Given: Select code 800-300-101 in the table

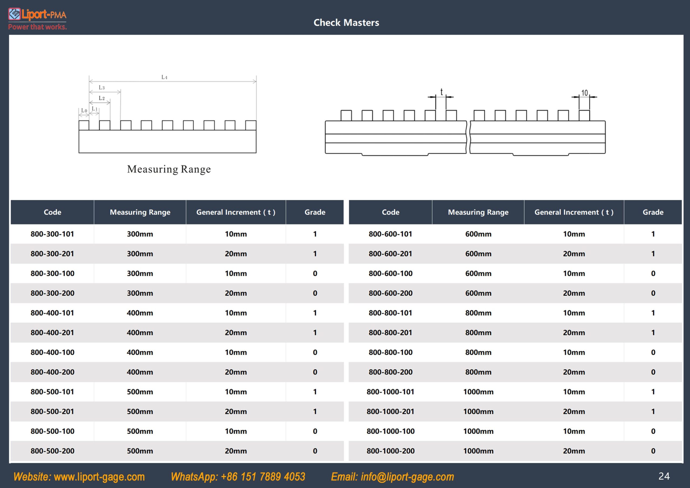Looking at the screenshot, I should pyautogui.click(x=52, y=234).
